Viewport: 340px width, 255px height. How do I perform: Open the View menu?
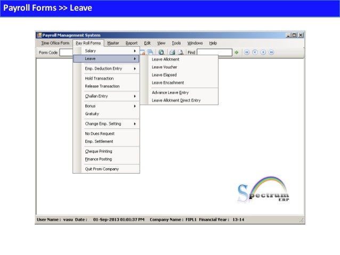pyautogui.click(x=161, y=43)
